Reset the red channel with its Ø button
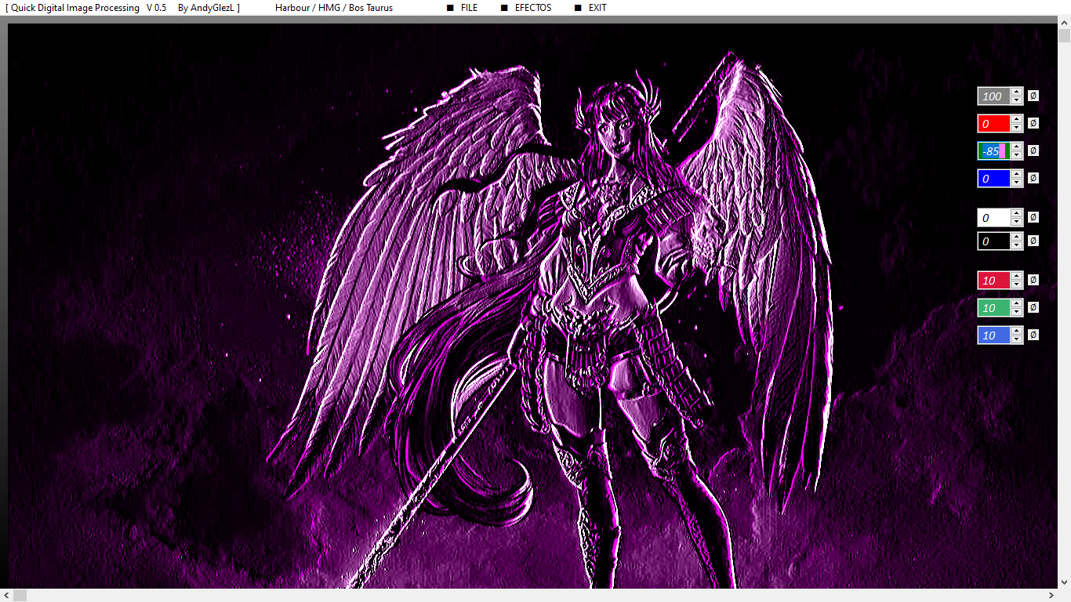 tap(1033, 123)
